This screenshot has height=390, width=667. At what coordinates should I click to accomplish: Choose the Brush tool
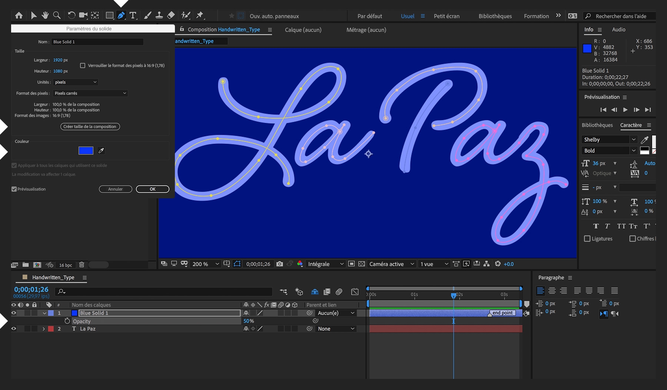click(147, 15)
